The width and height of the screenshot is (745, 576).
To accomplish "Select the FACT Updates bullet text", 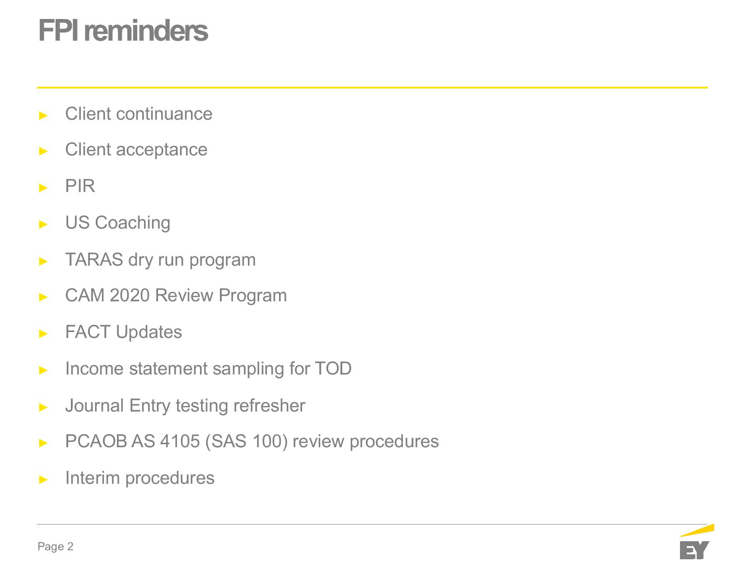I will click(x=123, y=332).
